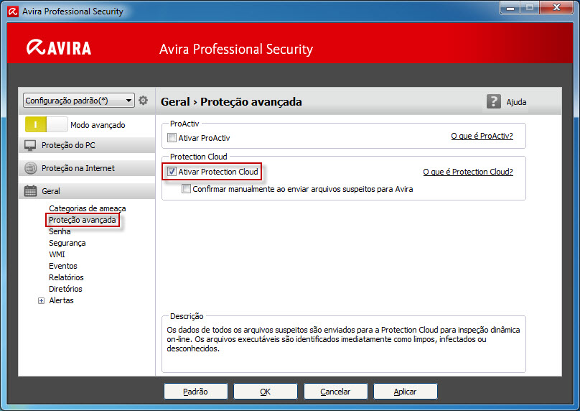Open the Proteção na Internet section
The image size is (580, 411).
pyautogui.click(x=87, y=168)
